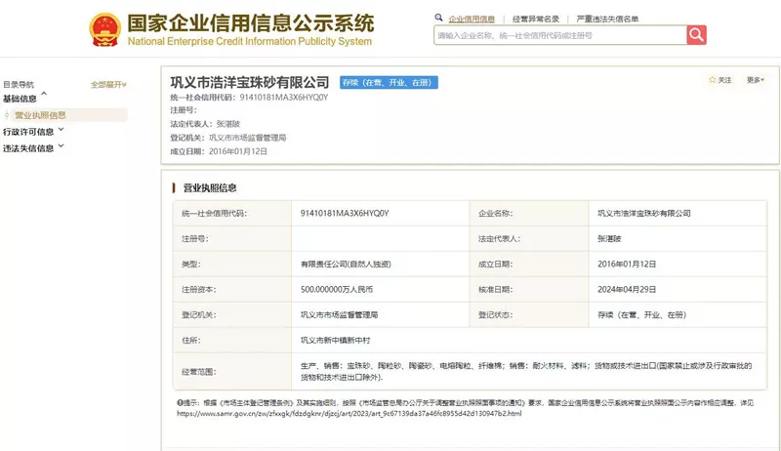
Task: Click the national emblem logo
Action: point(105,30)
